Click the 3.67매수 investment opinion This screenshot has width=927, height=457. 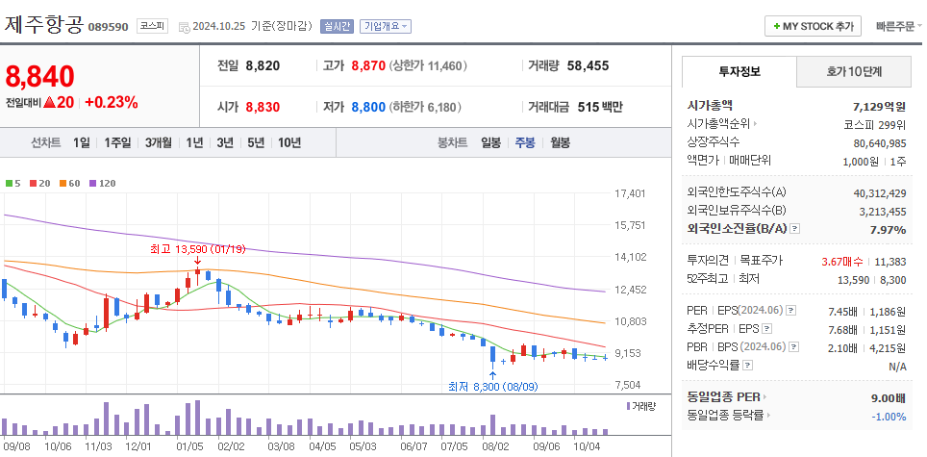click(x=841, y=262)
